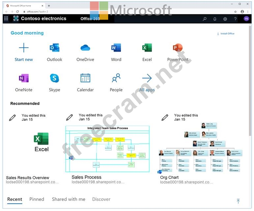
Task: Open People app
Action: click(116, 78)
